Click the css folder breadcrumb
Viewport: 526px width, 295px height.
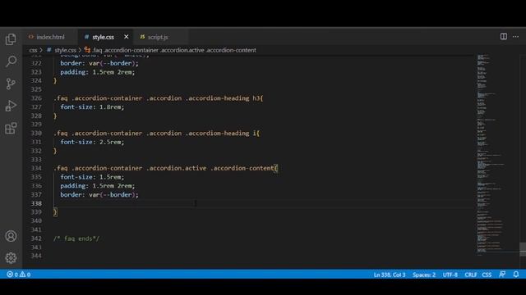(x=33, y=50)
